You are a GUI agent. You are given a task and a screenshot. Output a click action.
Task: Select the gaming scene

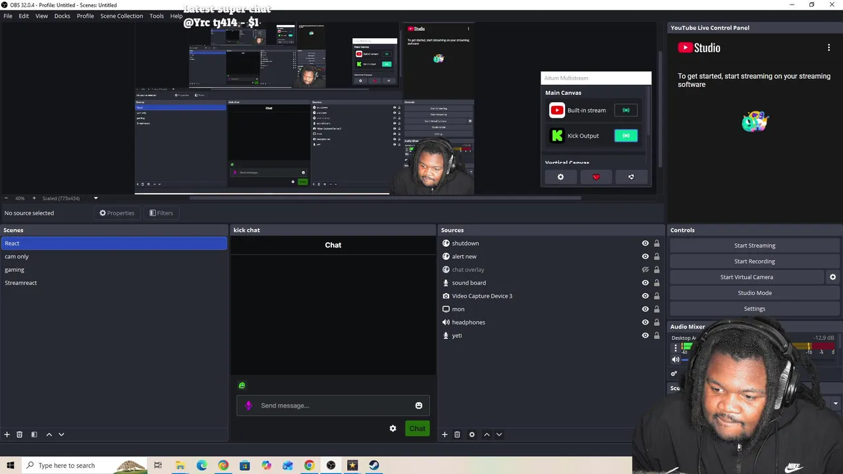pyautogui.click(x=114, y=270)
